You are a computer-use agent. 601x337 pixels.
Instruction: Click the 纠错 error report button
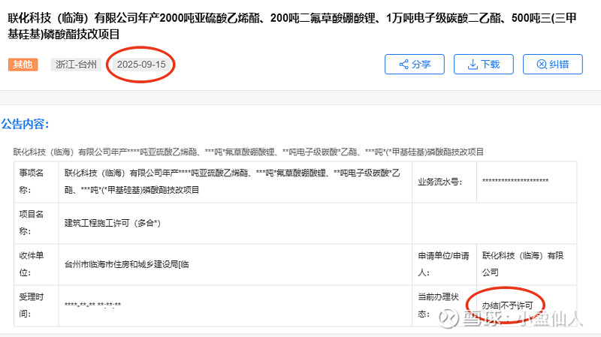[552, 65]
